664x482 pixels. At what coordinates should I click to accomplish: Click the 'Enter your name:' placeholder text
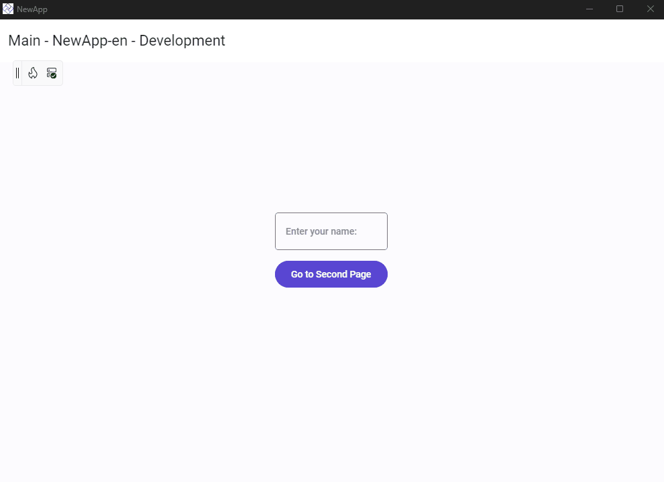point(321,231)
